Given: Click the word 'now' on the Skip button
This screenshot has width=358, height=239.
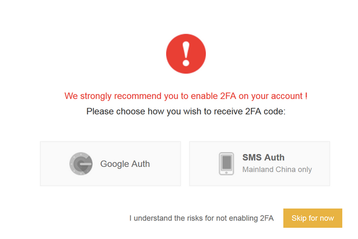Looking at the screenshot, I should click(x=327, y=218).
